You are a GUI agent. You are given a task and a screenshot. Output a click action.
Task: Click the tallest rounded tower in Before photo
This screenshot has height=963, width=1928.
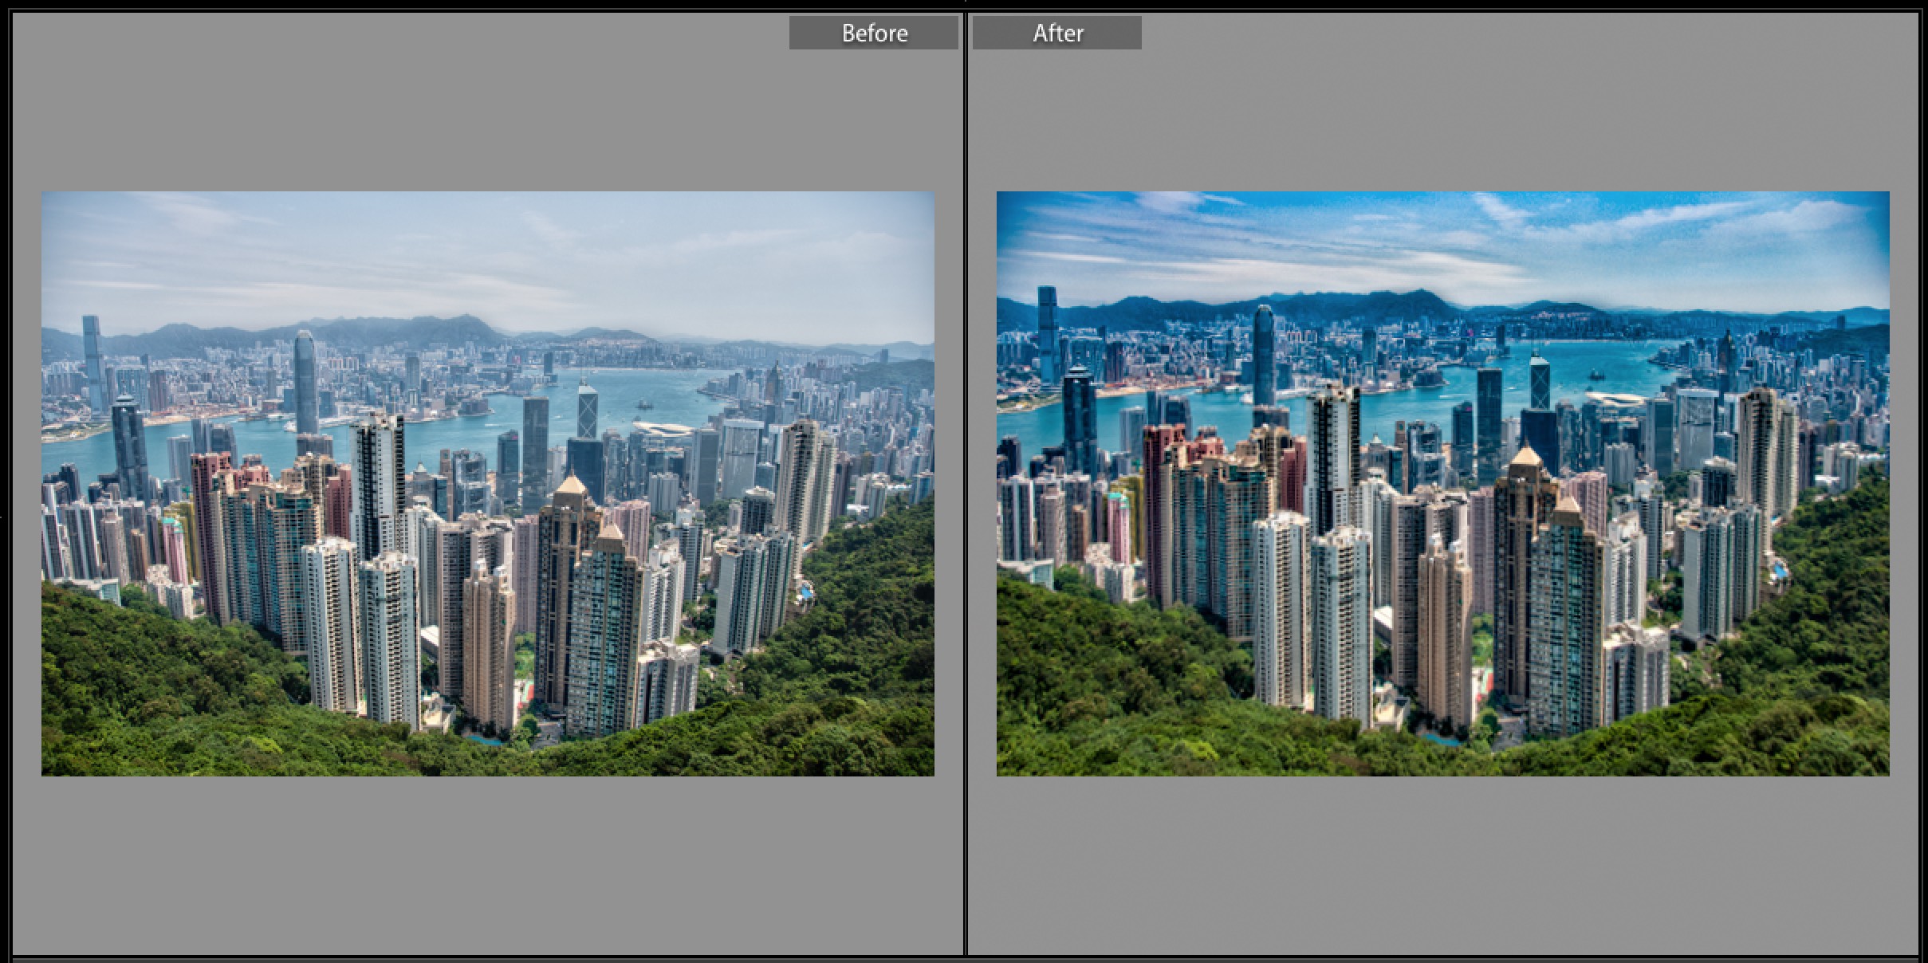305,383
